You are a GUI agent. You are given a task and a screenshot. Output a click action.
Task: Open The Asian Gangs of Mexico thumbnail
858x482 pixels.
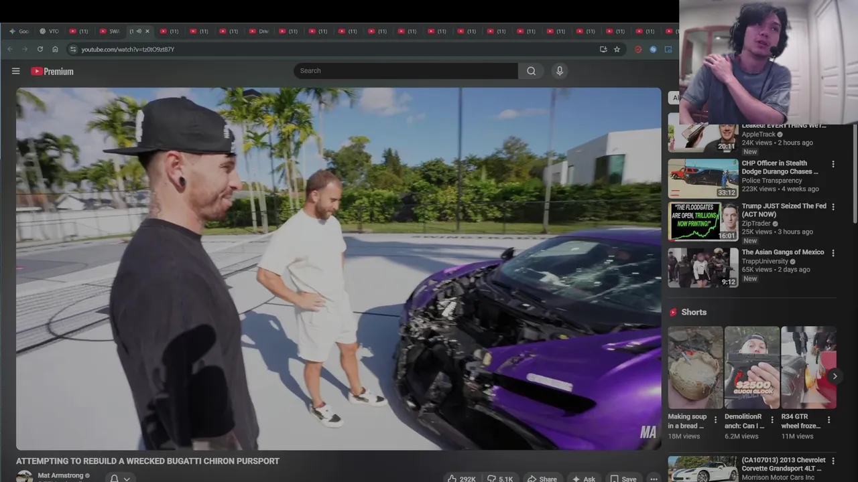coord(702,268)
